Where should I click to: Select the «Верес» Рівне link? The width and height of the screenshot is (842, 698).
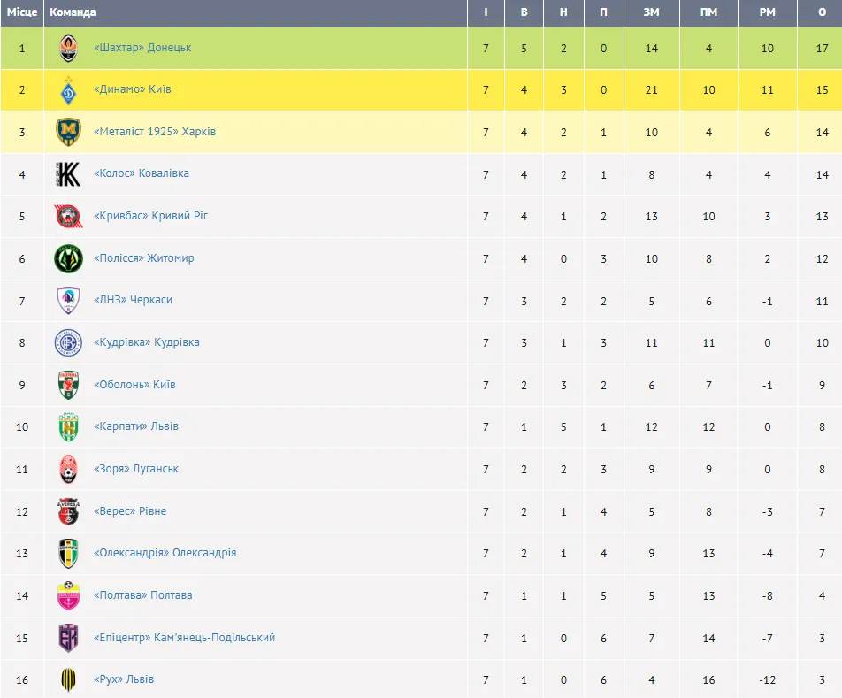pos(130,511)
